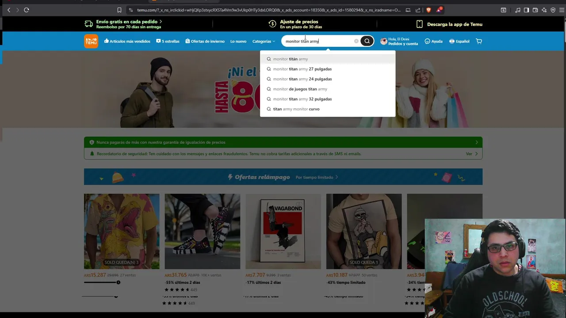This screenshot has width=566, height=318.
Task: Pick the 'titan army monitor curvo' suggestion
Action: [328, 109]
